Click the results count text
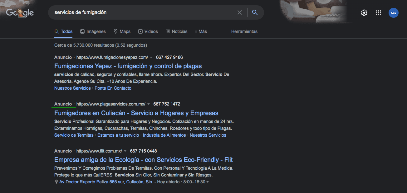The width and height of the screenshot is (407, 193). point(101,45)
